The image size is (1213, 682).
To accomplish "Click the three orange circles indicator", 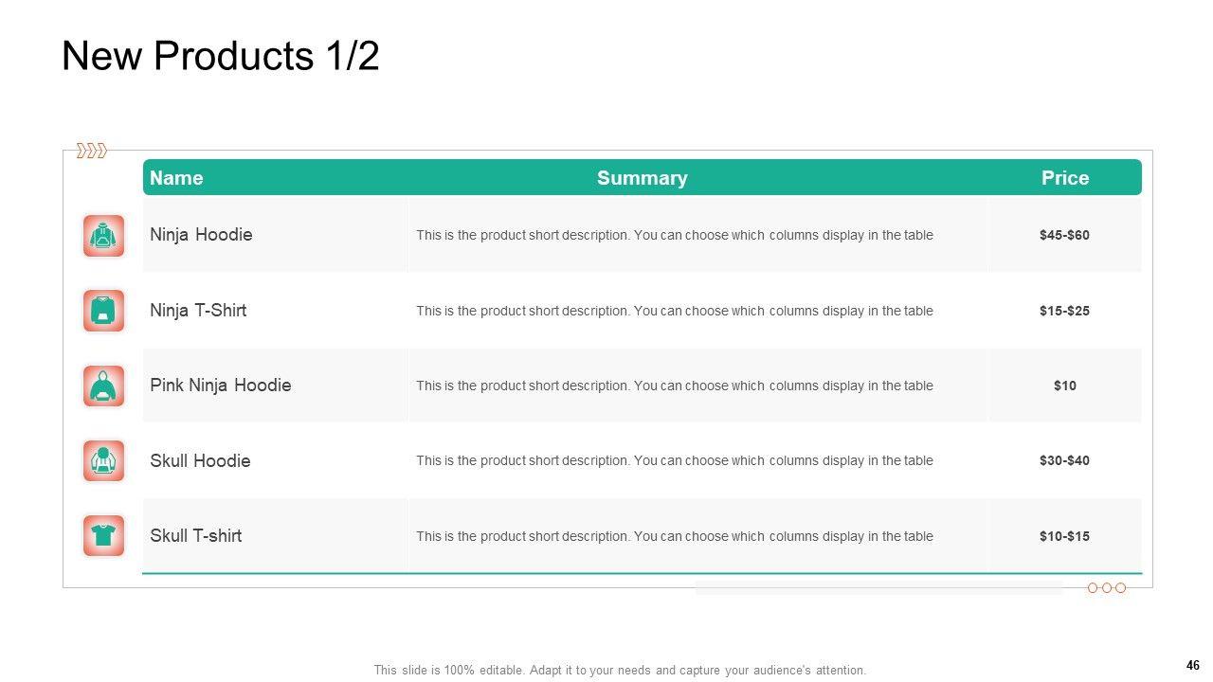I will point(1106,588).
